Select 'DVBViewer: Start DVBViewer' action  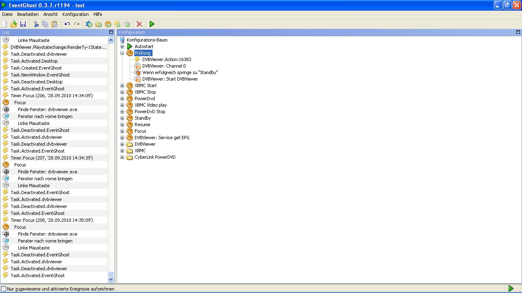pos(170,79)
